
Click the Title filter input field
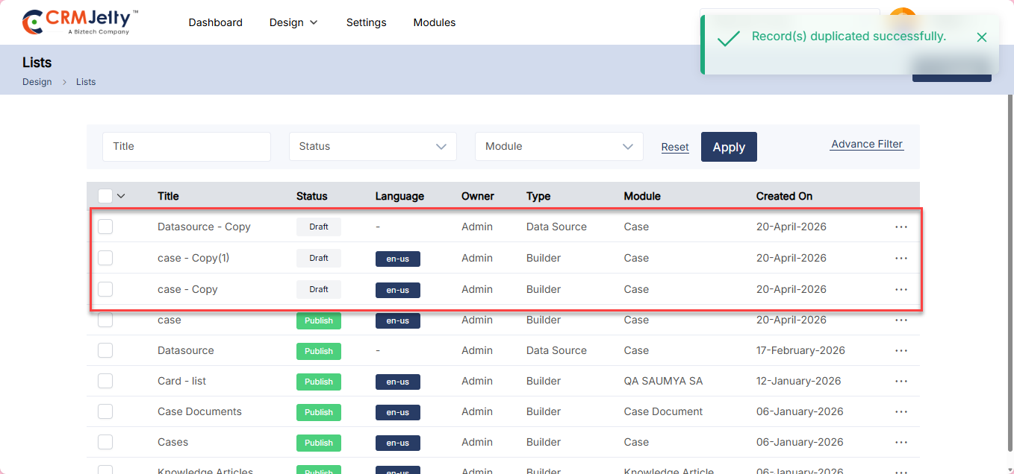click(187, 147)
